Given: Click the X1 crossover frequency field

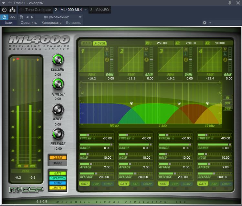Looking at the screenshot, I should point(162,43).
